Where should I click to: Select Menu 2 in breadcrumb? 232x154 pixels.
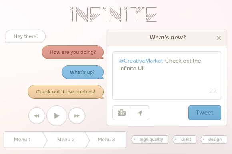pyautogui.click(x=66, y=140)
